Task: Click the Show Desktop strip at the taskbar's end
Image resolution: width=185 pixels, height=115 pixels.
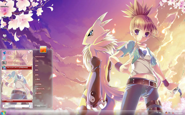Action: (x=184, y=113)
